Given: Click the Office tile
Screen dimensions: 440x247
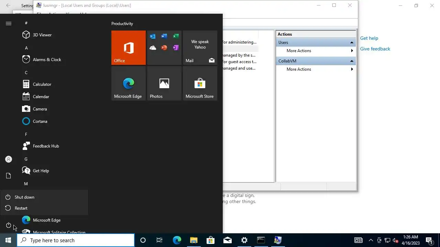Looking at the screenshot, I should [x=129, y=48].
